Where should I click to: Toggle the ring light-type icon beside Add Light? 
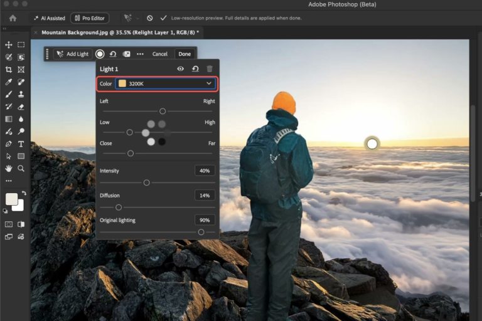(x=100, y=54)
